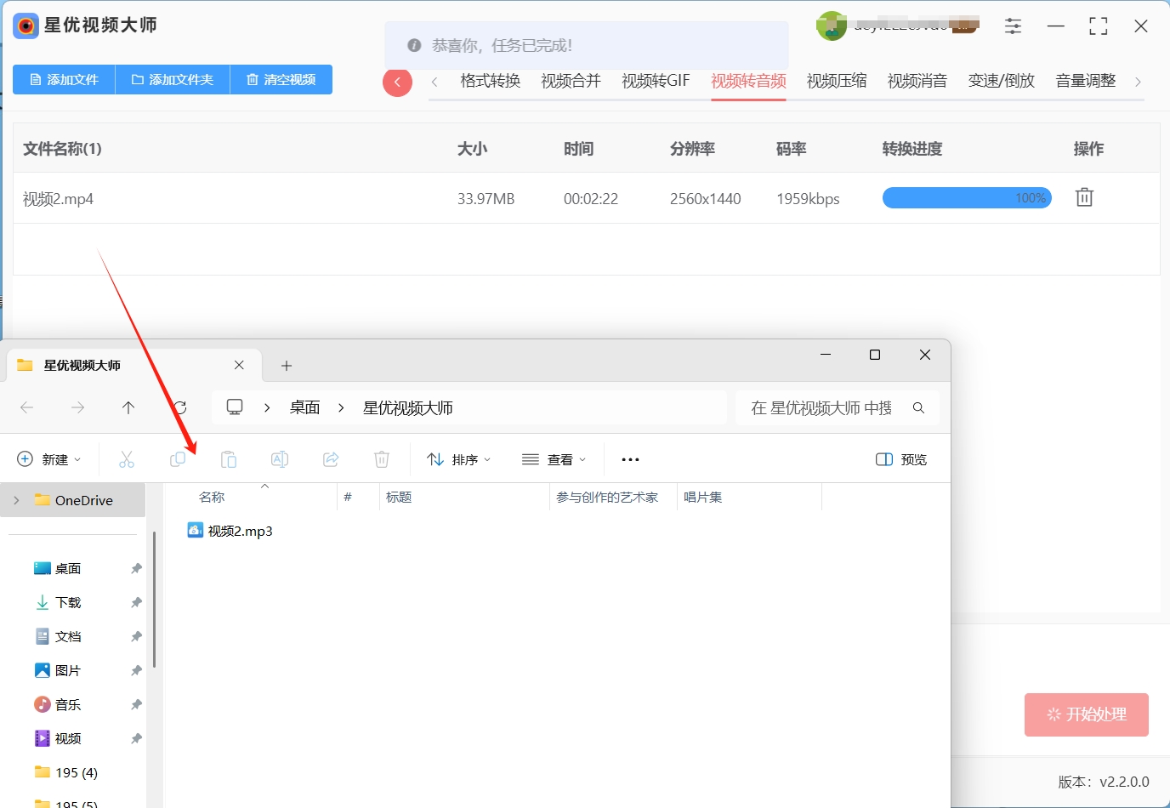Open the 音量调整 tab
The image size is (1170, 808).
pos(1086,81)
